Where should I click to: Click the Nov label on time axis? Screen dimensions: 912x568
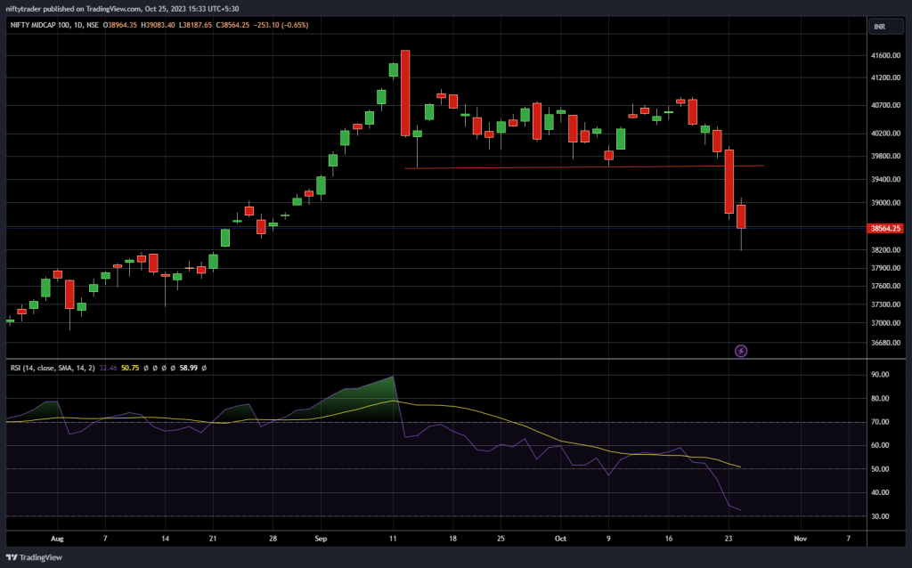[801, 539]
